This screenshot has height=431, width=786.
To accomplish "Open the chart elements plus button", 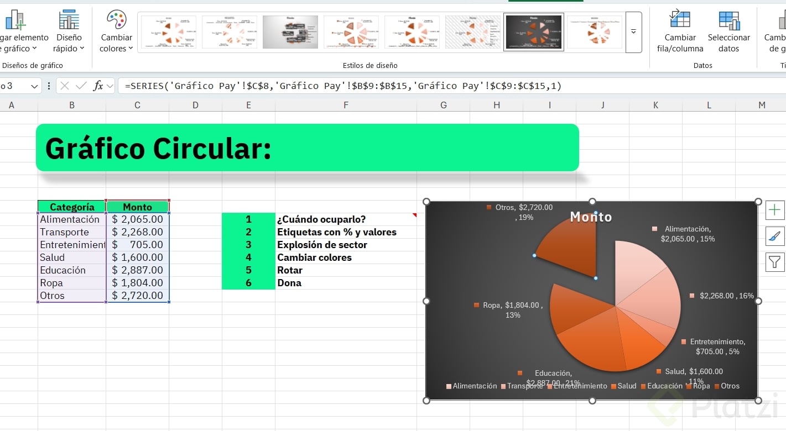I will (775, 210).
